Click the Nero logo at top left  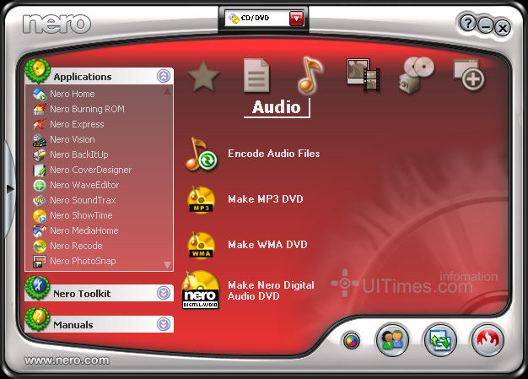coord(57,24)
